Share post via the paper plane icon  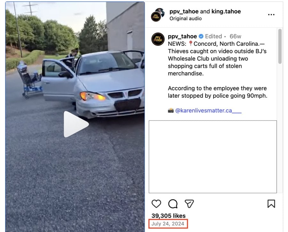(189, 204)
